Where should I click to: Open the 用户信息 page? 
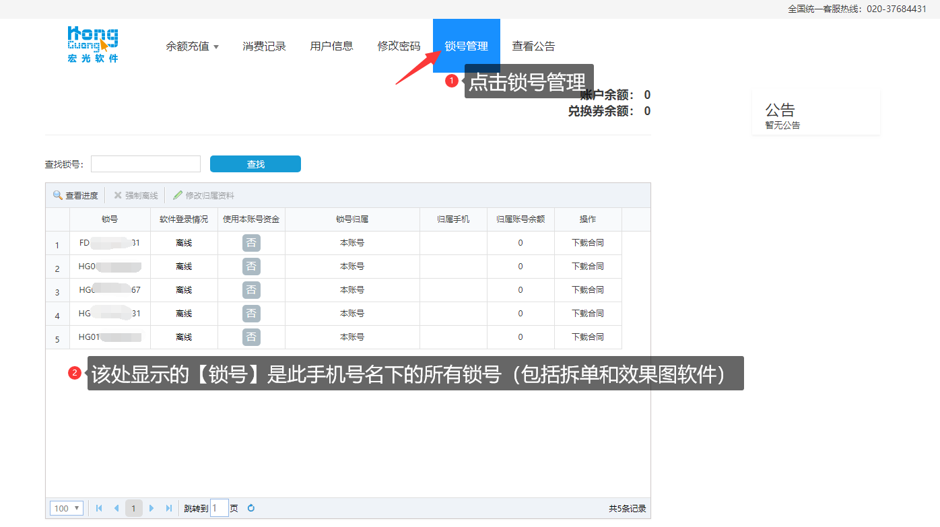pos(331,46)
